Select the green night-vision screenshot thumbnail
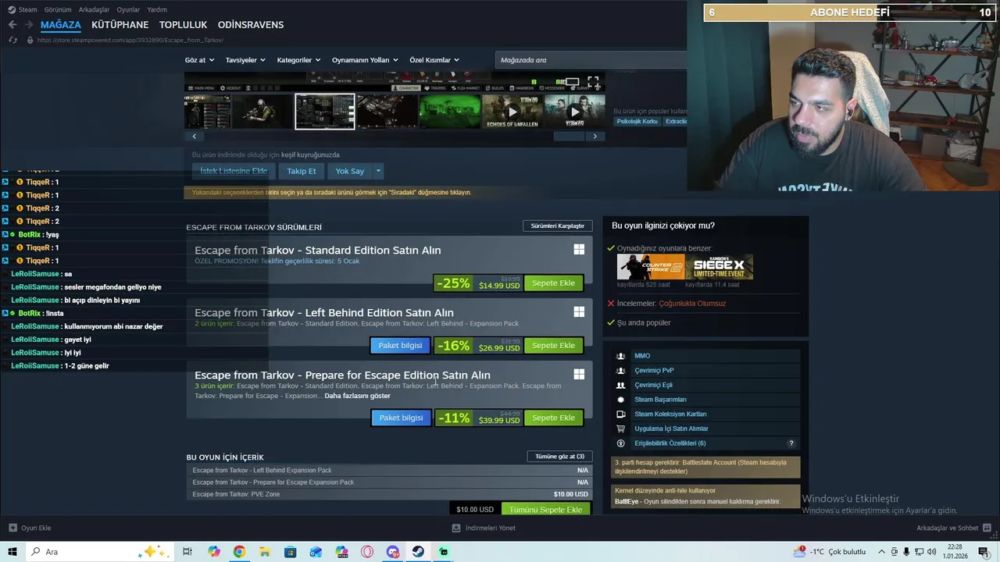This screenshot has width=1000, height=562. point(450,112)
